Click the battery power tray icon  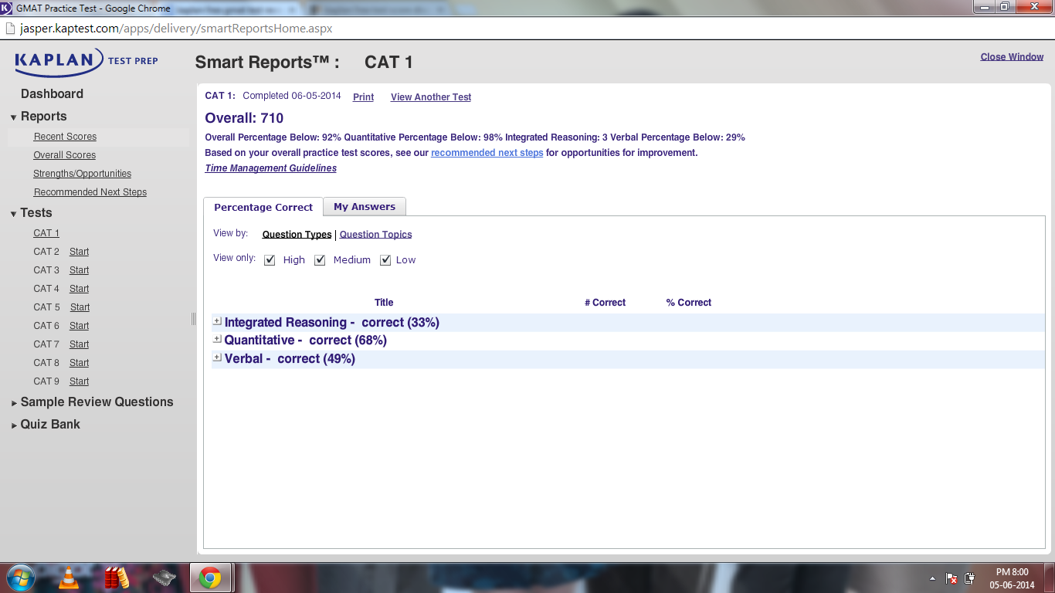[969, 578]
